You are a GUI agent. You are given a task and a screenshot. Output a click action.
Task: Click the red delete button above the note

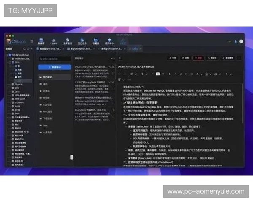198,58
